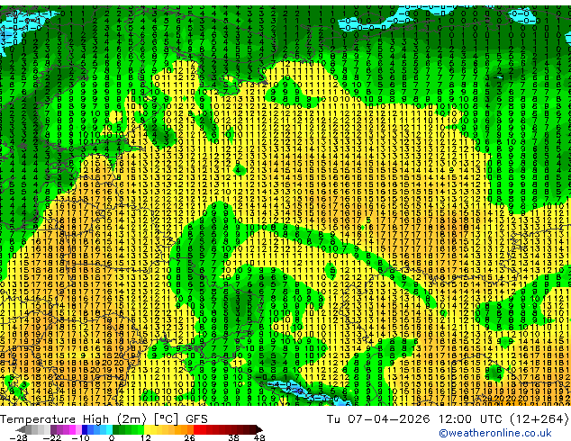The height and width of the screenshot is (441, 571).
Task: Click the 48 legend label
Action: pyautogui.click(x=259, y=437)
